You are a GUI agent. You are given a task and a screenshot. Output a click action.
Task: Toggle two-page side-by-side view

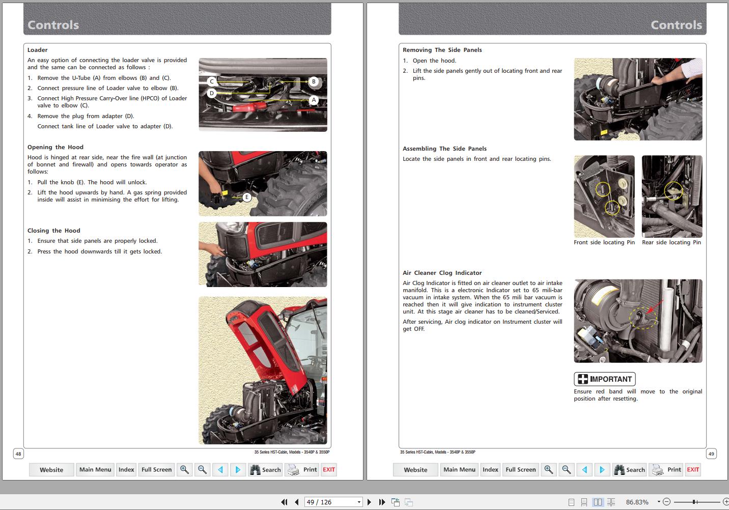598,502
